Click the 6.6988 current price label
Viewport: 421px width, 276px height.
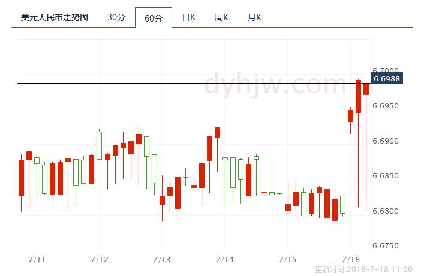387,78
